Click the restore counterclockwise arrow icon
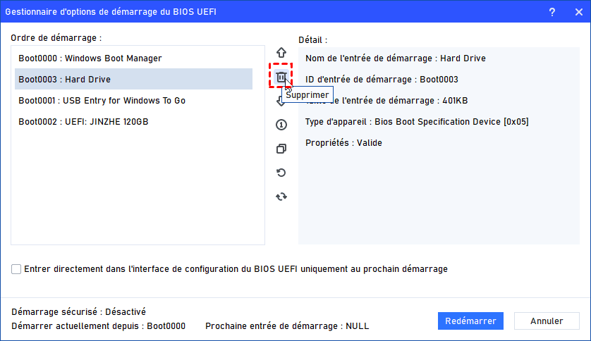Screen dimensions: 591x341 (281, 173)
